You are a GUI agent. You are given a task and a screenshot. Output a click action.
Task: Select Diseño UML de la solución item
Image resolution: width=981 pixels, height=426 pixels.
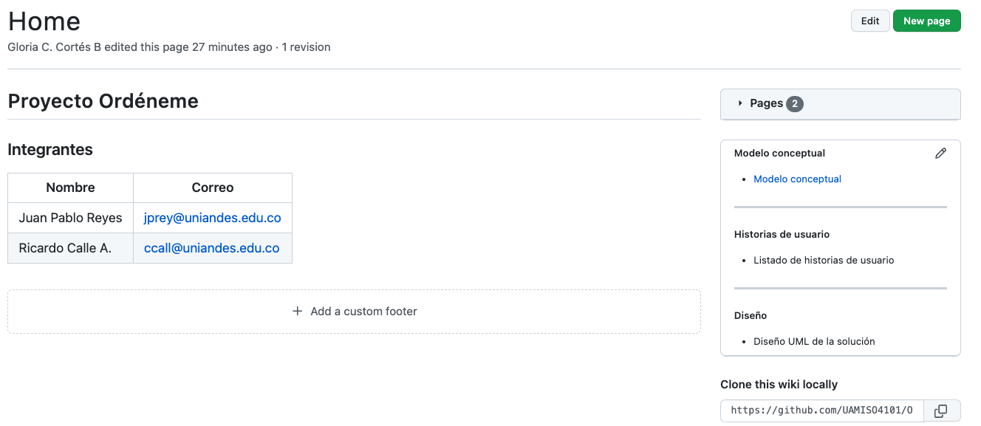[814, 341]
